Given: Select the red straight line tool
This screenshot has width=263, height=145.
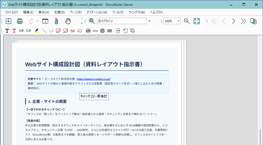Looking at the screenshot, I should [x=44, y=30].
